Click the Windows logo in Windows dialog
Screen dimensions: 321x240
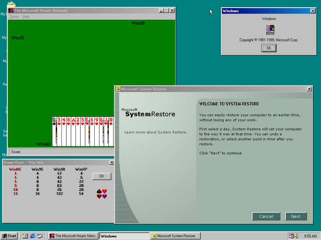270,30
